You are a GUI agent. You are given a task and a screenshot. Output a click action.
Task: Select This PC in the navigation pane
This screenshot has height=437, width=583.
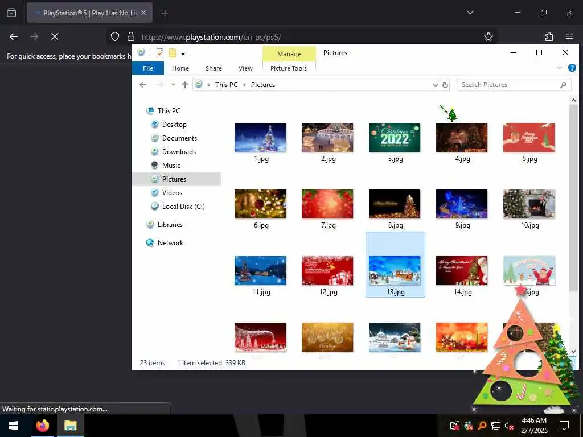pos(169,111)
